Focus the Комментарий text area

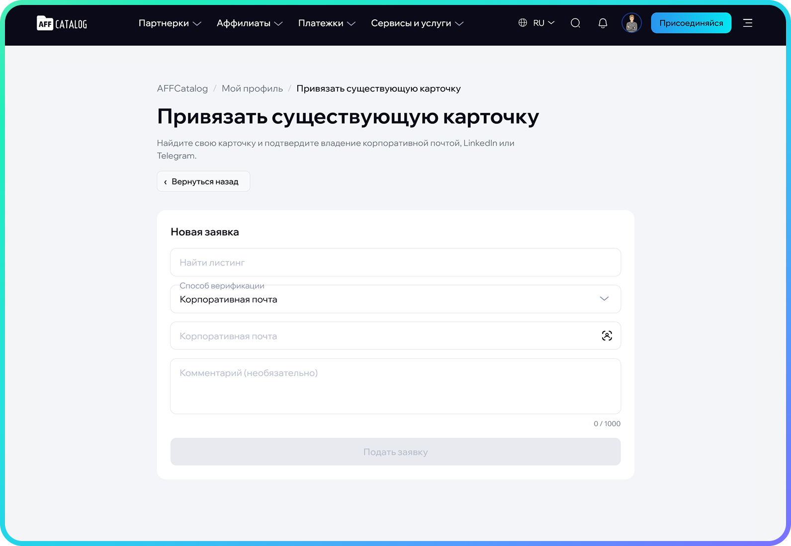point(395,386)
